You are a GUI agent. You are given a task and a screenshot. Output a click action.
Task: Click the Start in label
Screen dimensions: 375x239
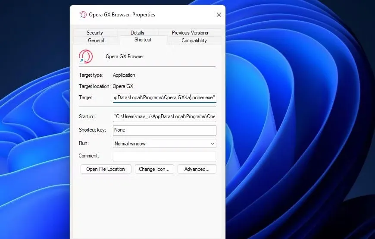tap(87, 116)
